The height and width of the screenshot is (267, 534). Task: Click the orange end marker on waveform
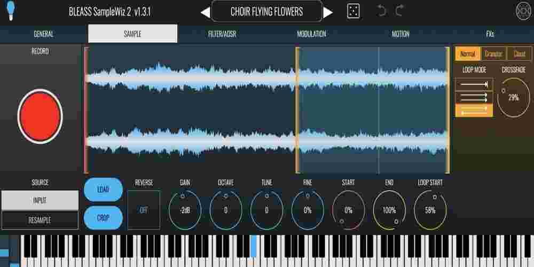coord(447,110)
